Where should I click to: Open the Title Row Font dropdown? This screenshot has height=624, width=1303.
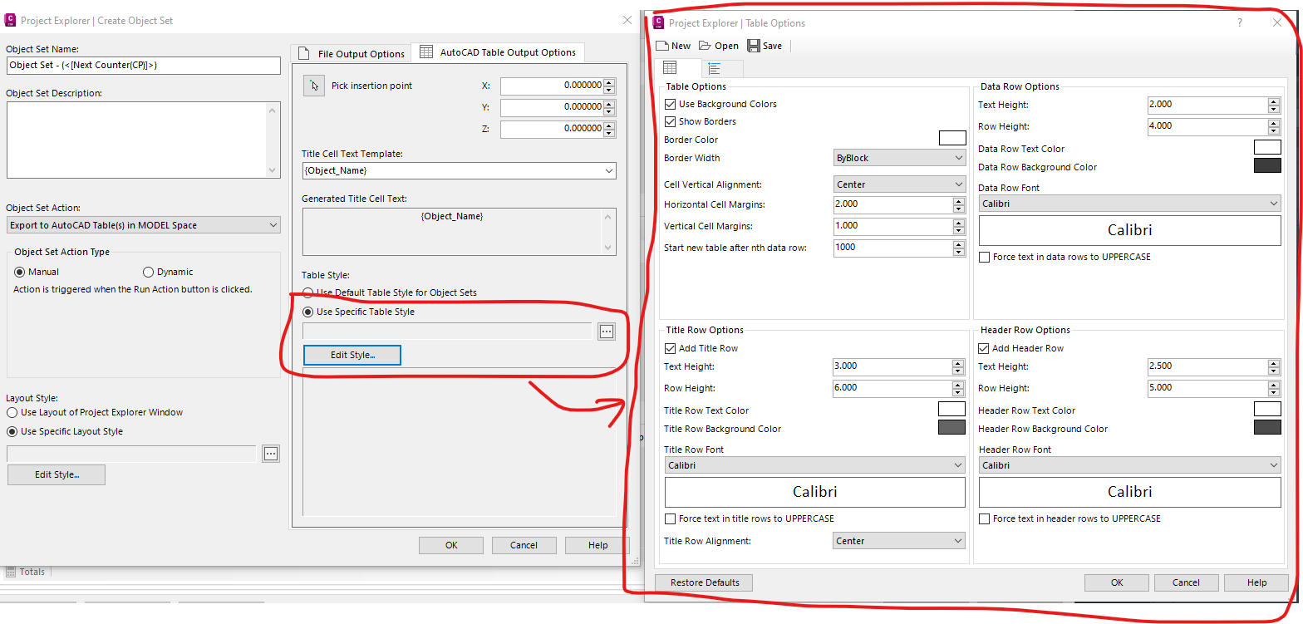point(815,465)
